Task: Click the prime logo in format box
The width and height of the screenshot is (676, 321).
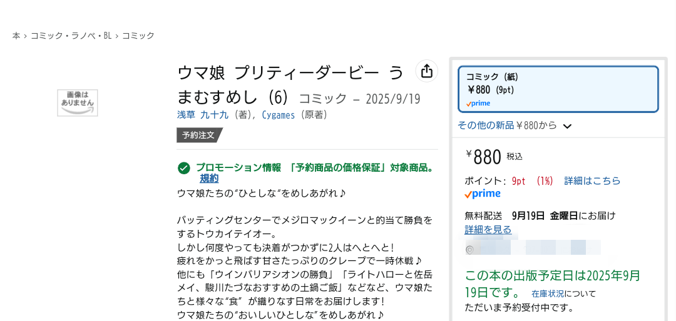Action: pyautogui.click(x=478, y=103)
